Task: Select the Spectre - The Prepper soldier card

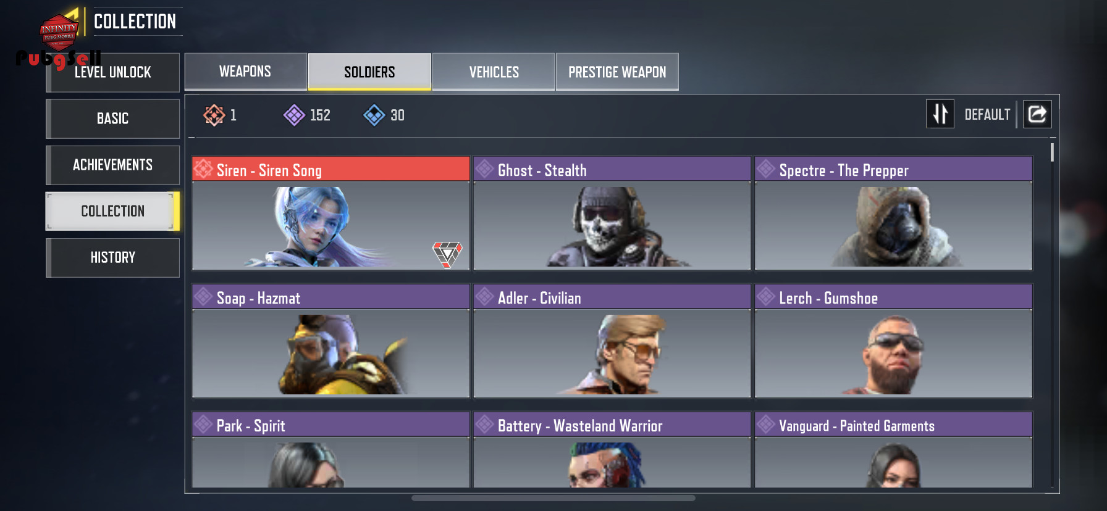Action: (x=893, y=213)
